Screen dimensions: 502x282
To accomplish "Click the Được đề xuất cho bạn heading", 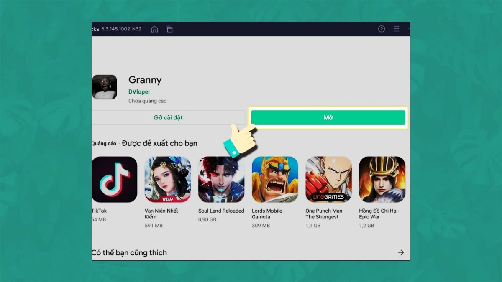I will [159, 143].
